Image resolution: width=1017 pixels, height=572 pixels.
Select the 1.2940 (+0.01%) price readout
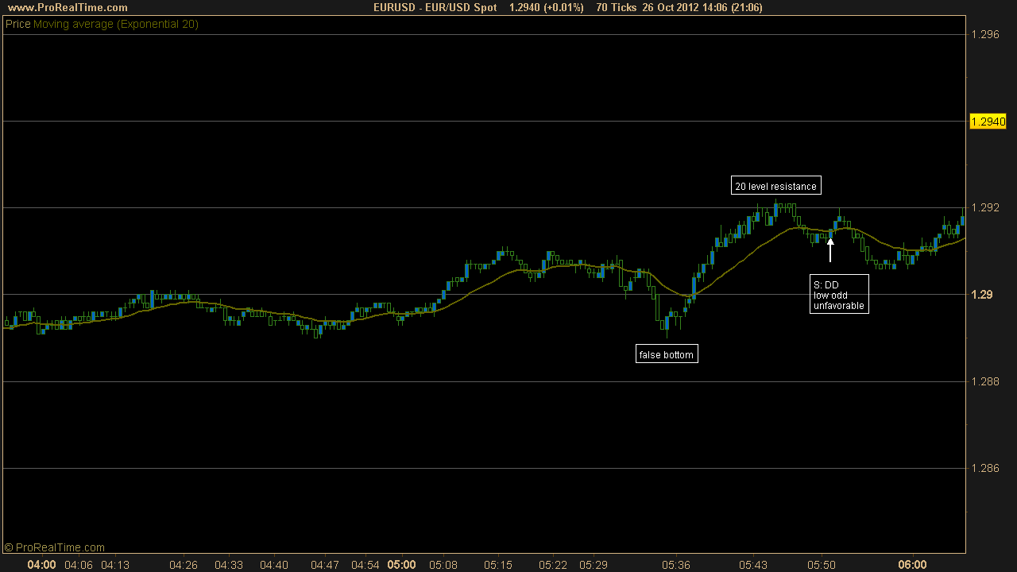pos(546,7)
